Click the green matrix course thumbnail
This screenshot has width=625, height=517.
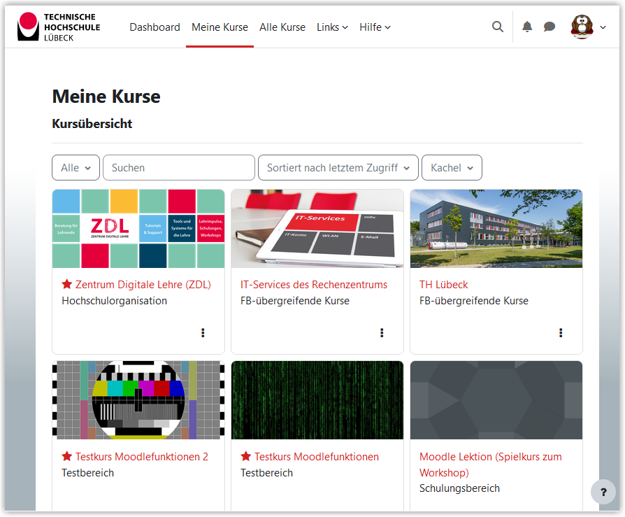(317, 400)
